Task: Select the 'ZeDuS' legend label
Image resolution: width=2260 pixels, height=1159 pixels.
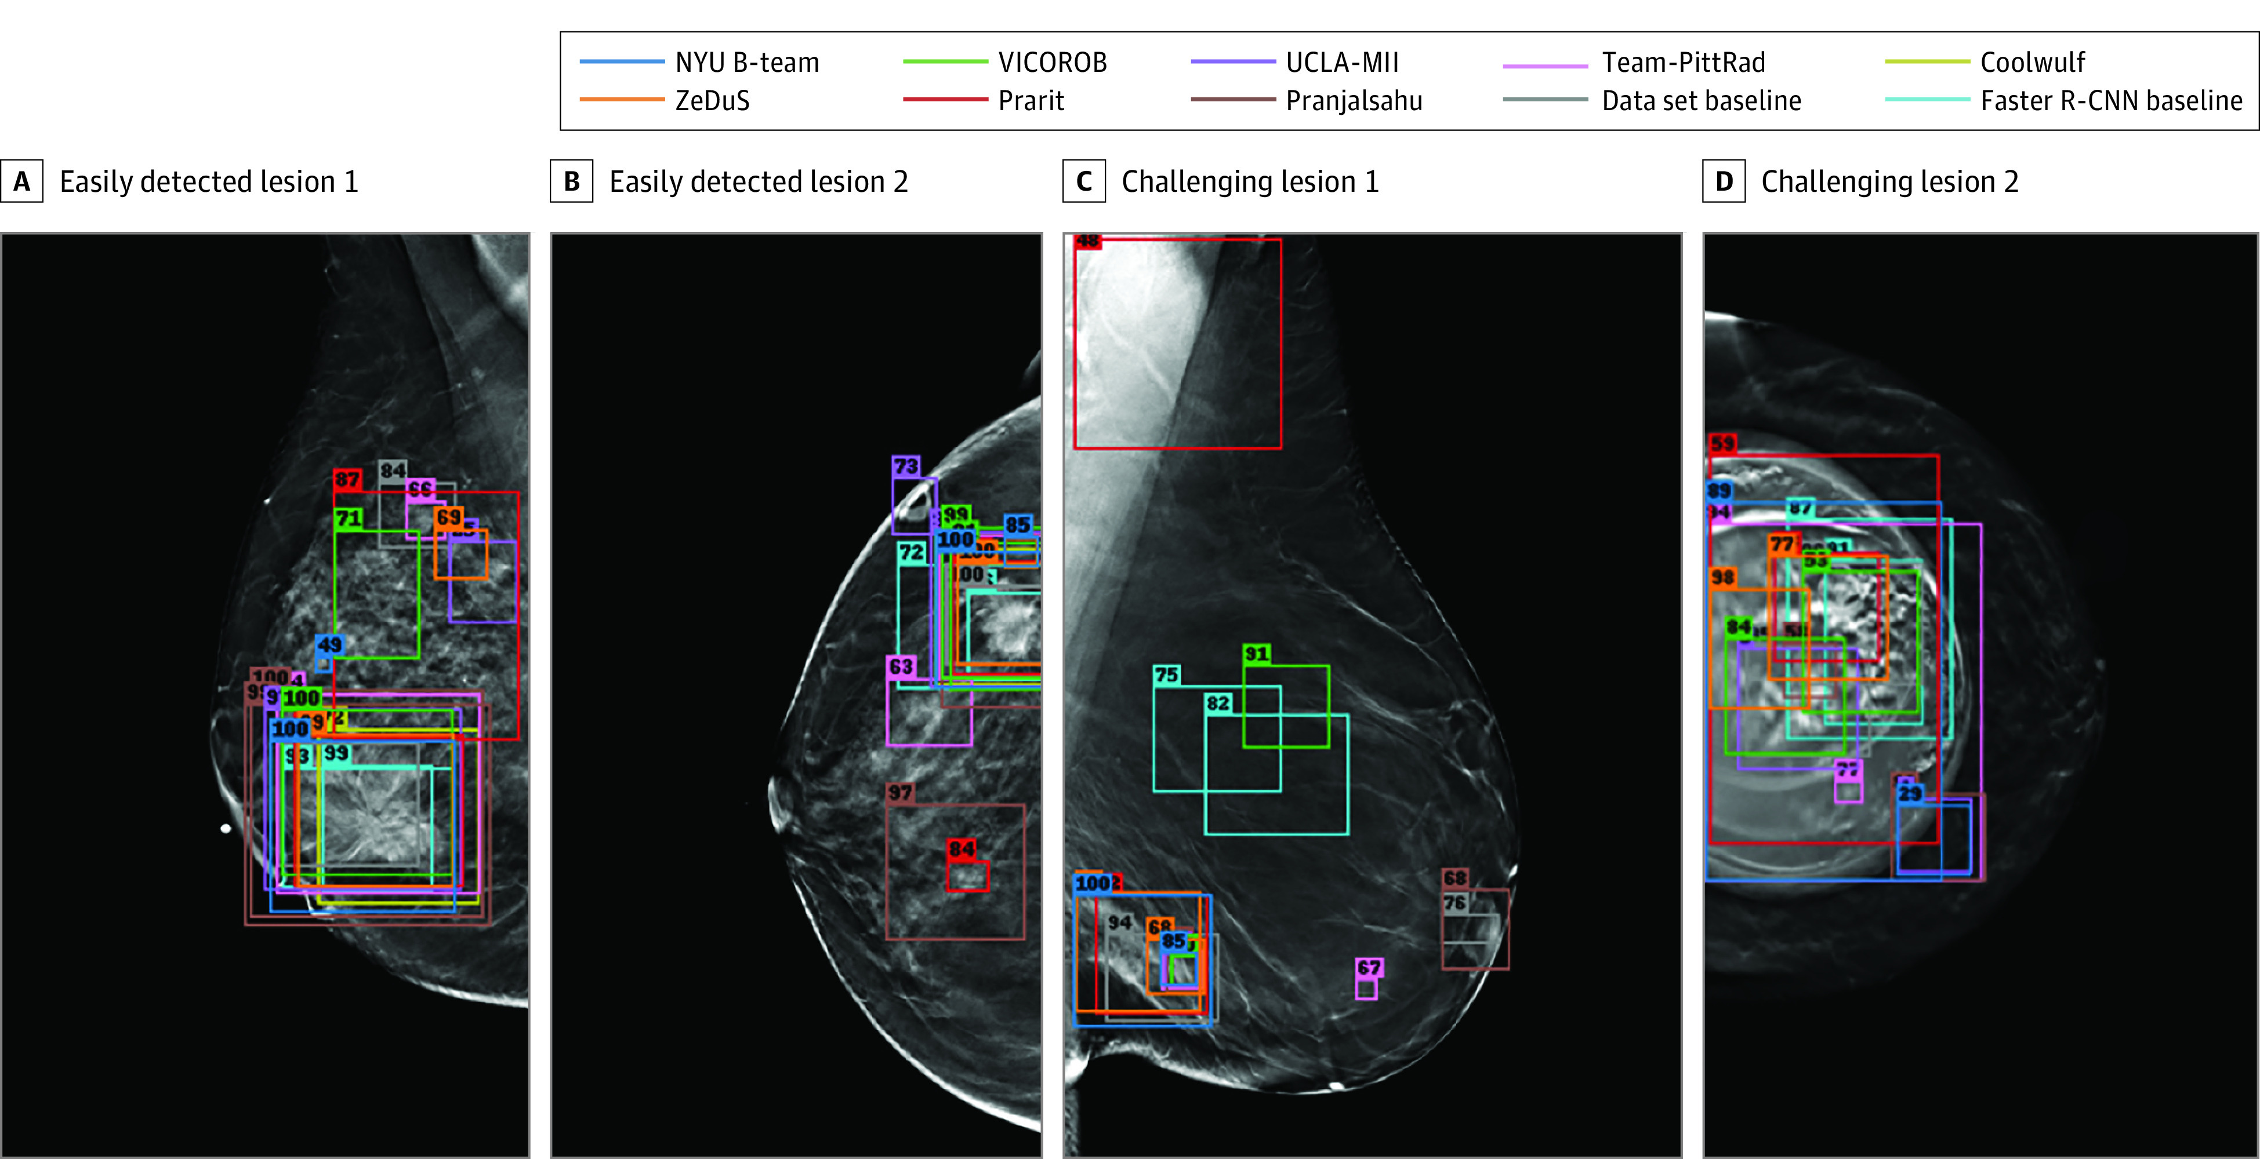Action: tap(712, 101)
